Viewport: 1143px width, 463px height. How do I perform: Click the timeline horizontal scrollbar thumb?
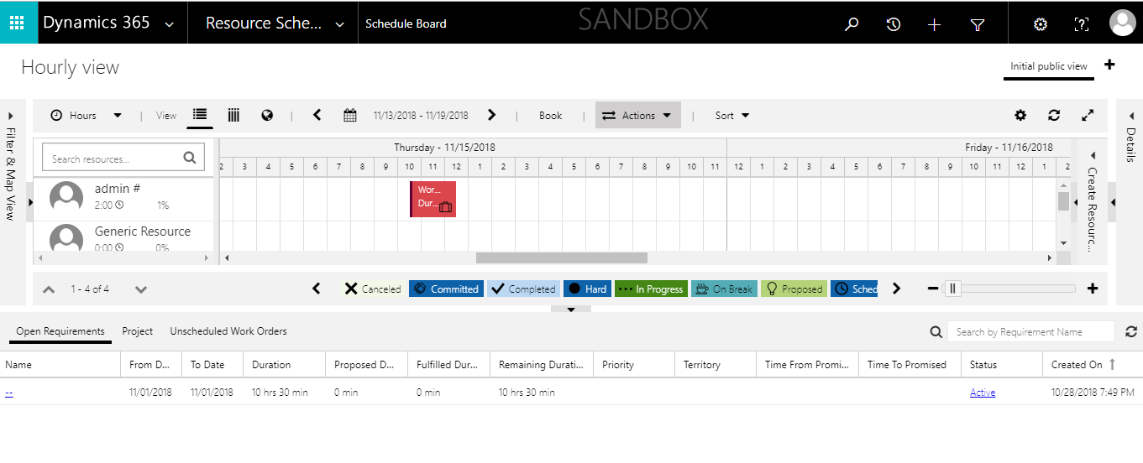[x=562, y=258]
